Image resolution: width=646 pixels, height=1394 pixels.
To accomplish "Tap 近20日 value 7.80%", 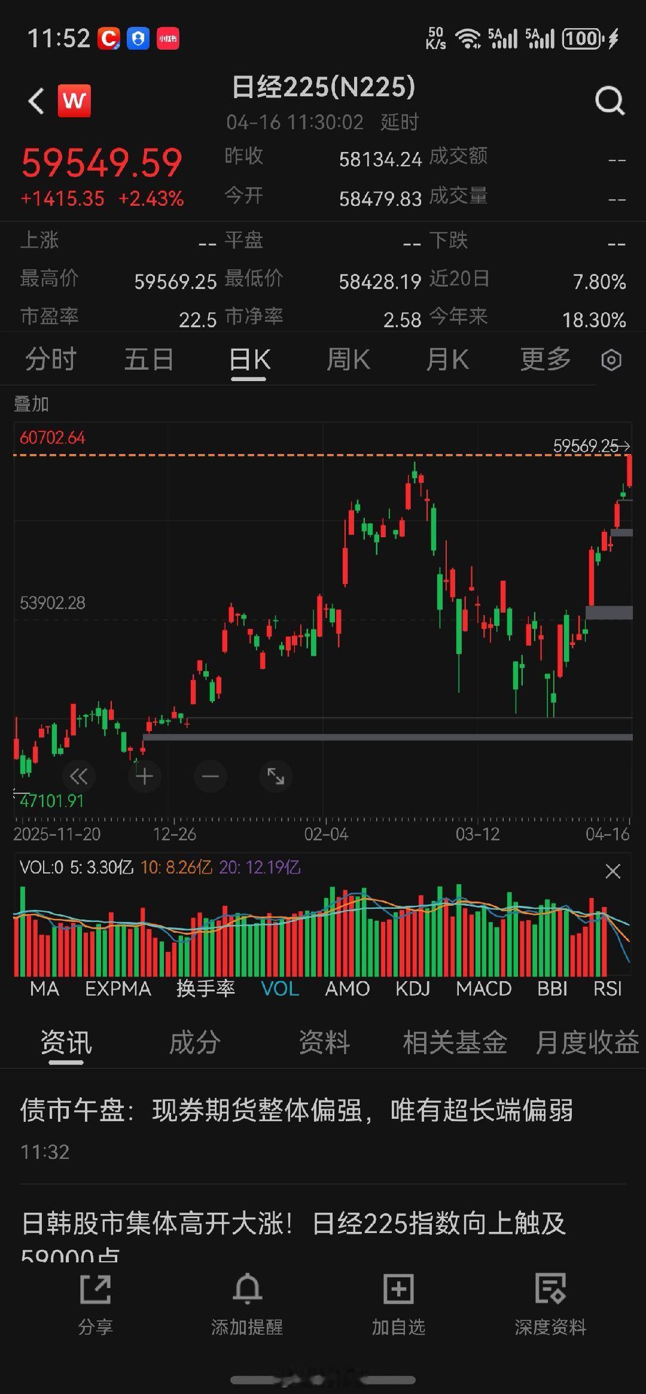I will pyautogui.click(x=599, y=282).
